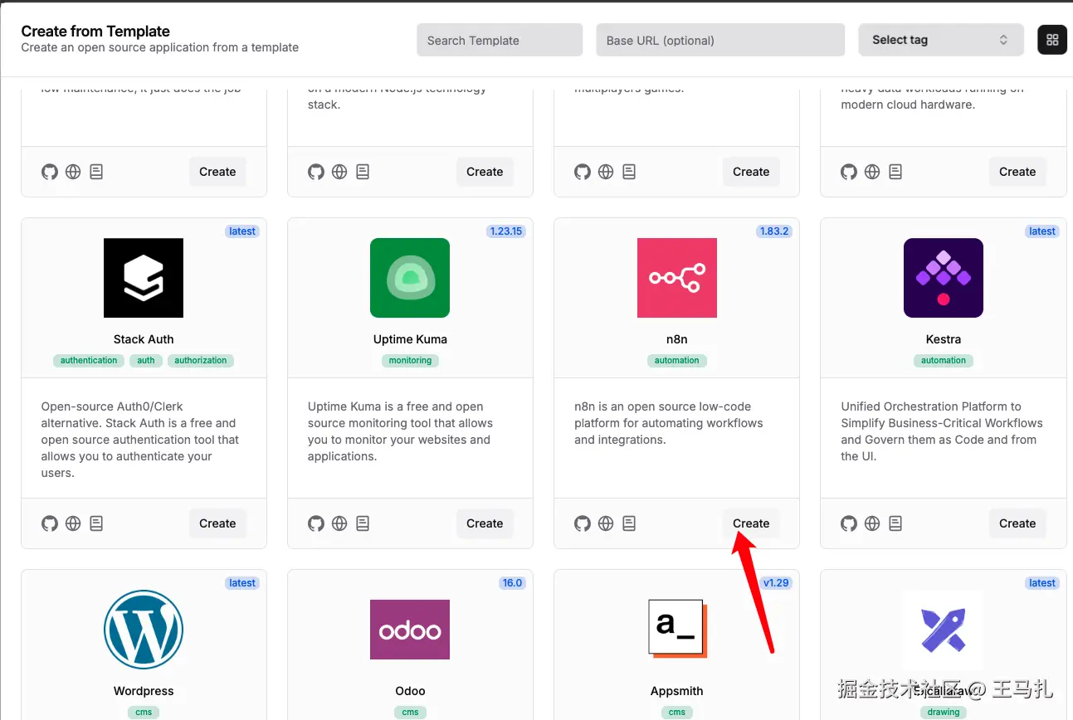This screenshot has width=1073, height=720.
Task: Select the 'cms' tag under Odoo
Action: (x=410, y=713)
